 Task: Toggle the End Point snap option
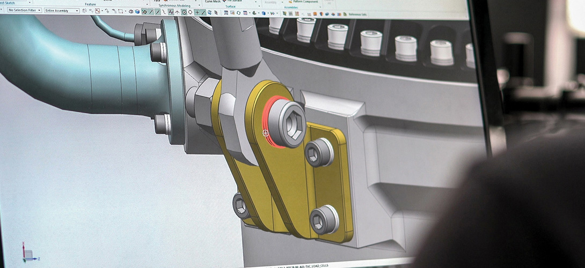(x=151, y=12)
